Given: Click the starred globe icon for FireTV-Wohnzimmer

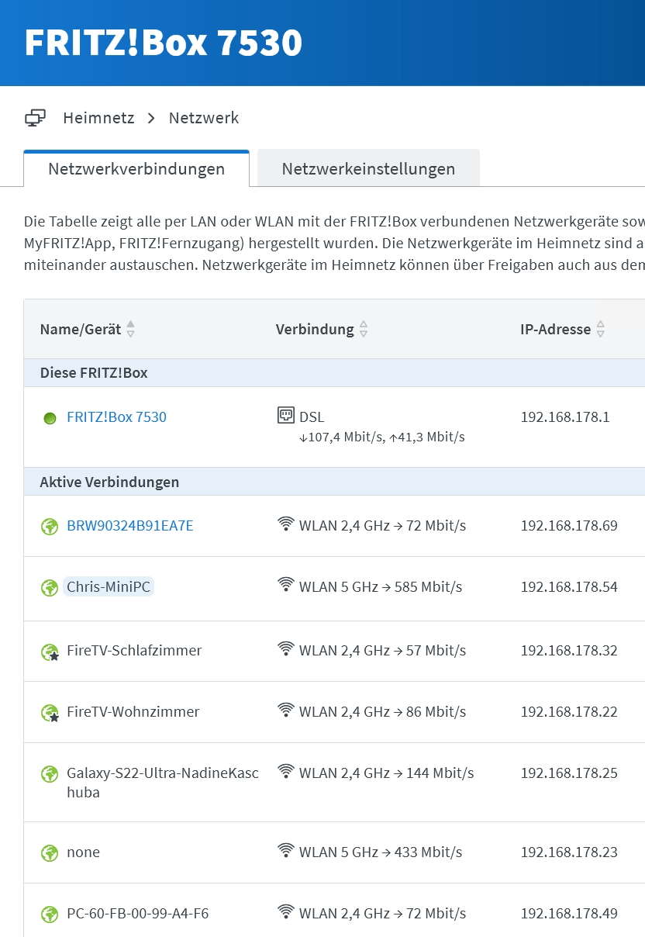Looking at the screenshot, I should (x=50, y=713).
